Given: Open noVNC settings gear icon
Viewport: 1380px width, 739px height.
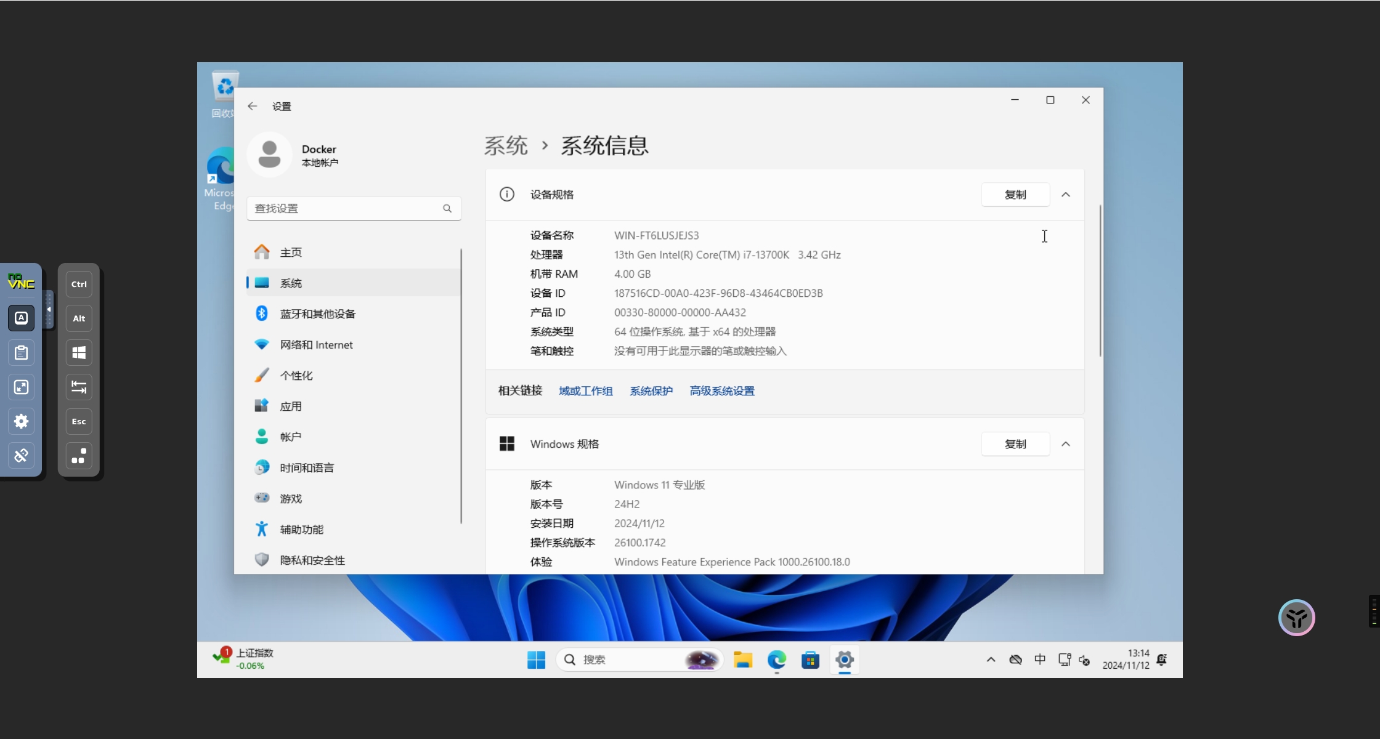Looking at the screenshot, I should coord(21,421).
